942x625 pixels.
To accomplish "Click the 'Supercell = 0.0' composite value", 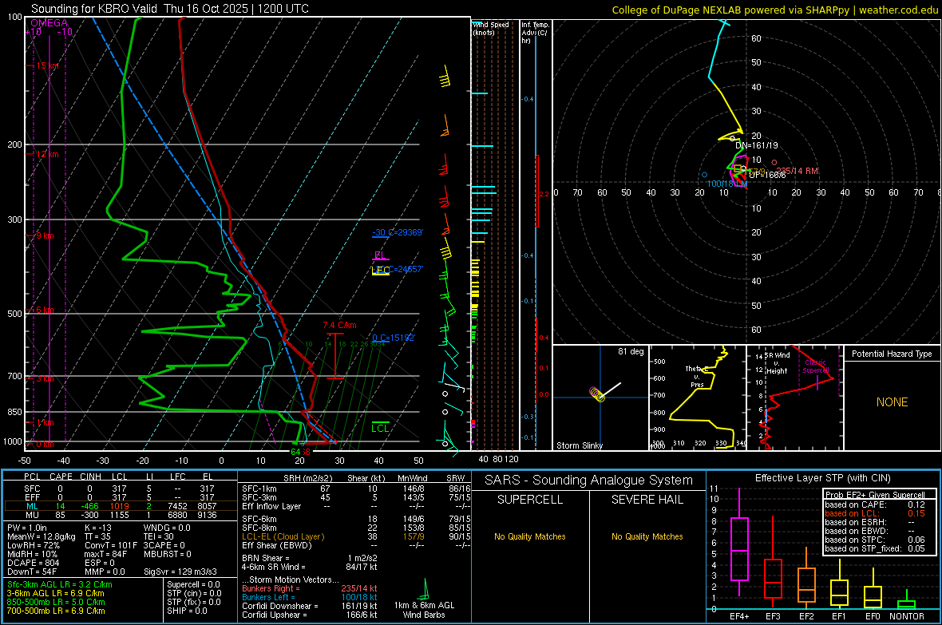I will [x=193, y=584].
